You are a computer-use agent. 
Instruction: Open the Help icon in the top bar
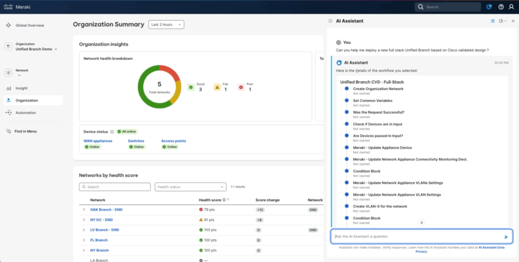click(501, 7)
